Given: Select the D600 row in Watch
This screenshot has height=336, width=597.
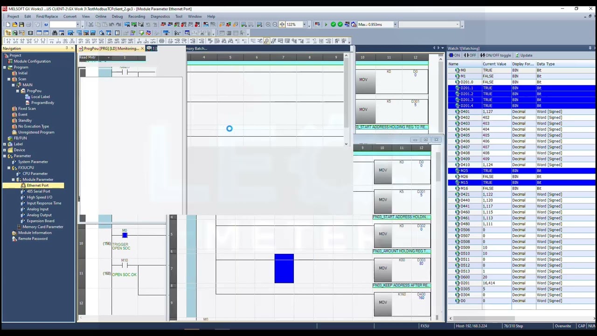Looking at the screenshot, I should 521,277.
